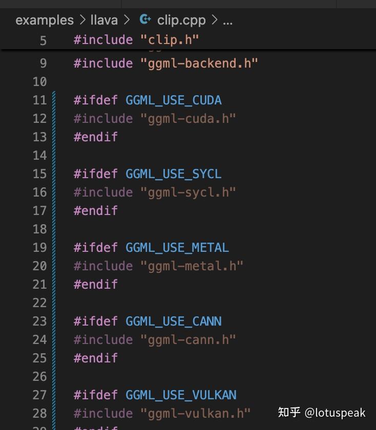Jump to sticky scroll line clip.h include
Screen dimensions: 376x430
[136, 39]
